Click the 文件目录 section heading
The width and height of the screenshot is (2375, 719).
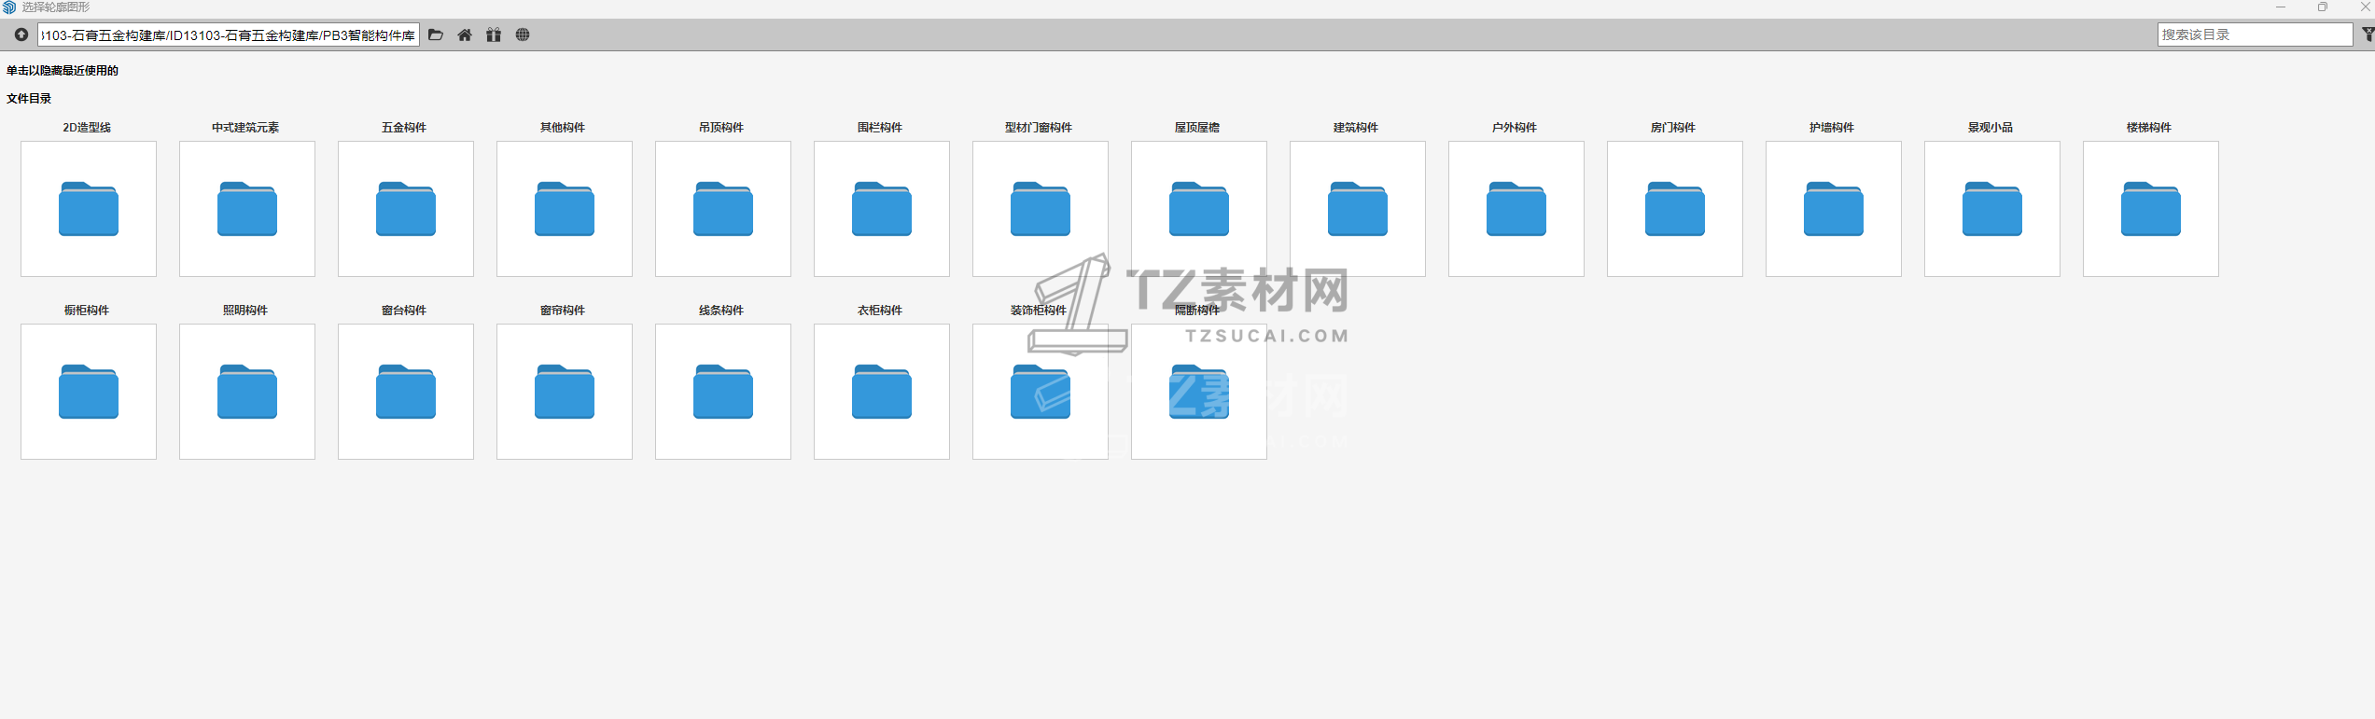click(29, 99)
